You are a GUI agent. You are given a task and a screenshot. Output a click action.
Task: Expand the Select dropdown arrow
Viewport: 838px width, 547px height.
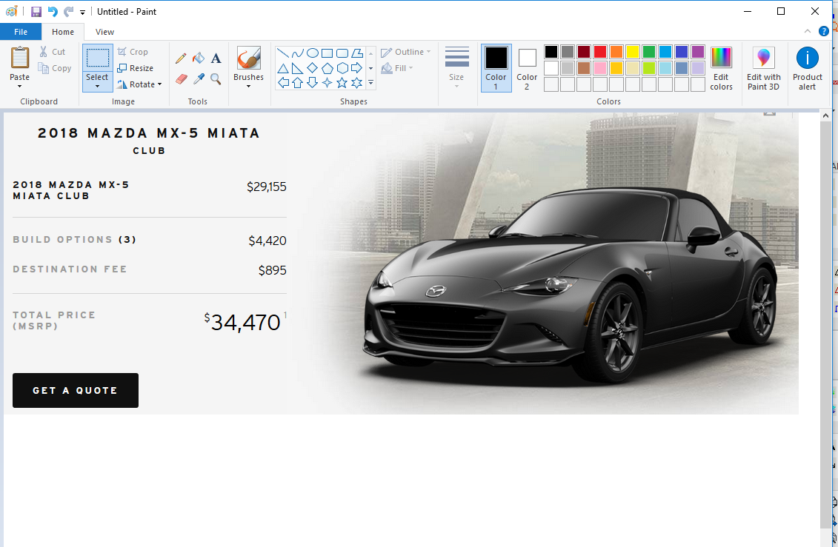pyautogui.click(x=97, y=87)
